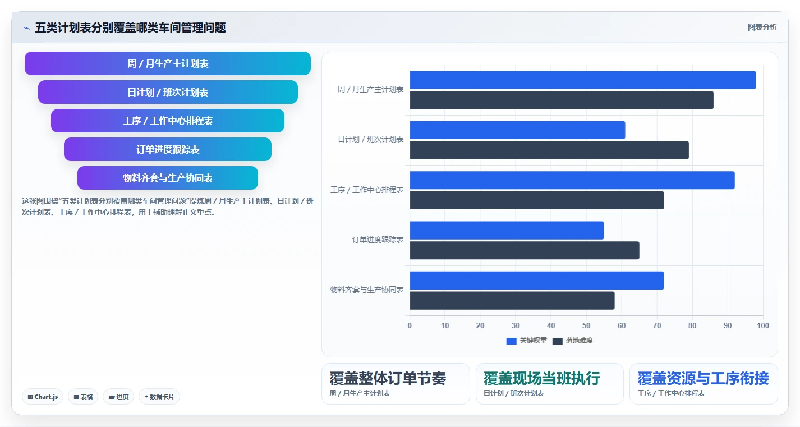The width and height of the screenshot is (800, 427).
Task: Toggle the 关键权重 legend series
Action: click(x=526, y=341)
